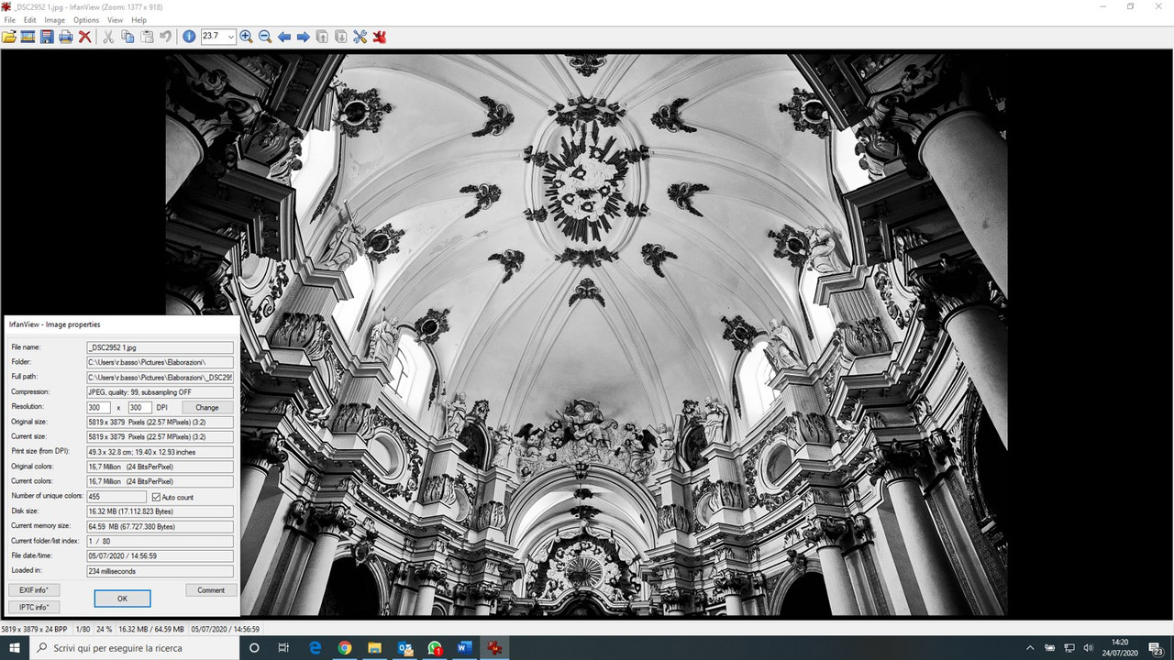Save image with the floppy disk icon

[x=47, y=37]
